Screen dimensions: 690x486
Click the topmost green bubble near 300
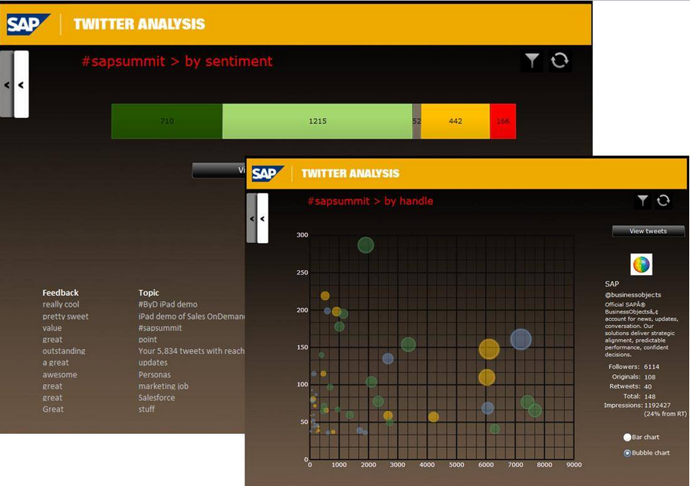click(x=366, y=245)
